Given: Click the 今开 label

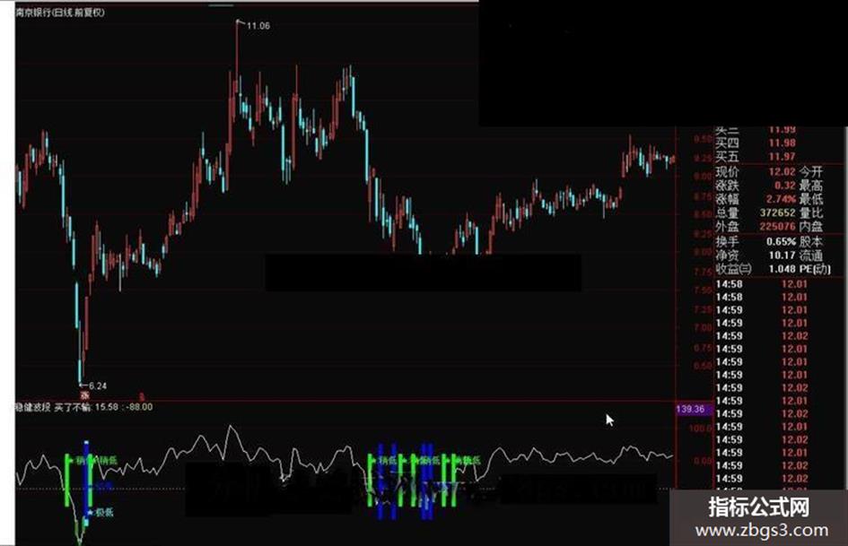Looking at the screenshot, I should click(810, 171).
